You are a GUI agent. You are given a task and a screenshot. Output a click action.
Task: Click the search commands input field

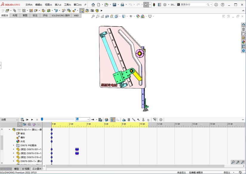(x=194, y=4)
